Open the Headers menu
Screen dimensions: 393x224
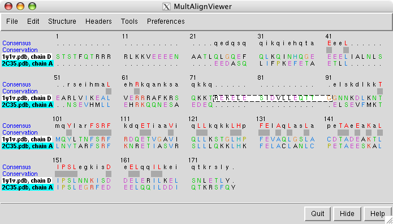click(x=98, y=21)
